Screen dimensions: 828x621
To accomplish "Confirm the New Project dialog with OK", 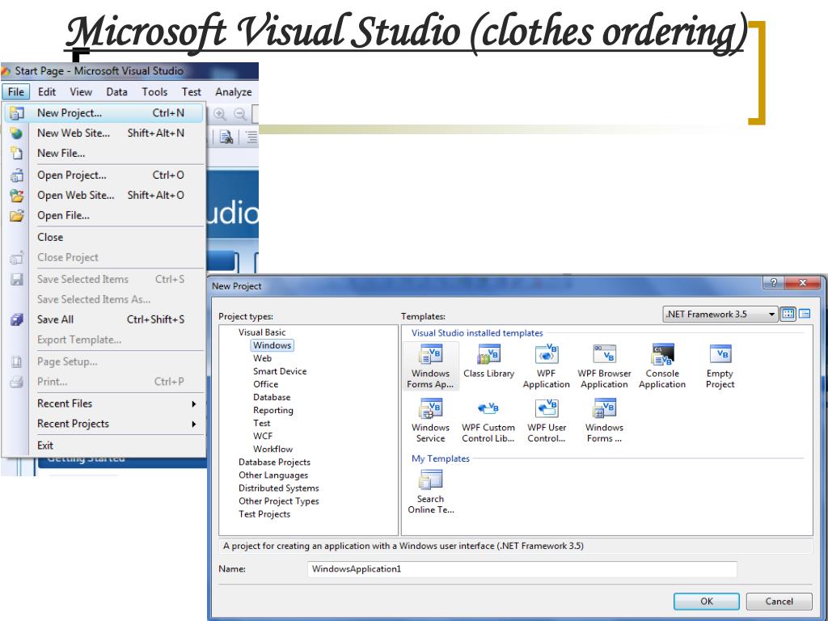I will [x=707, y=601].
